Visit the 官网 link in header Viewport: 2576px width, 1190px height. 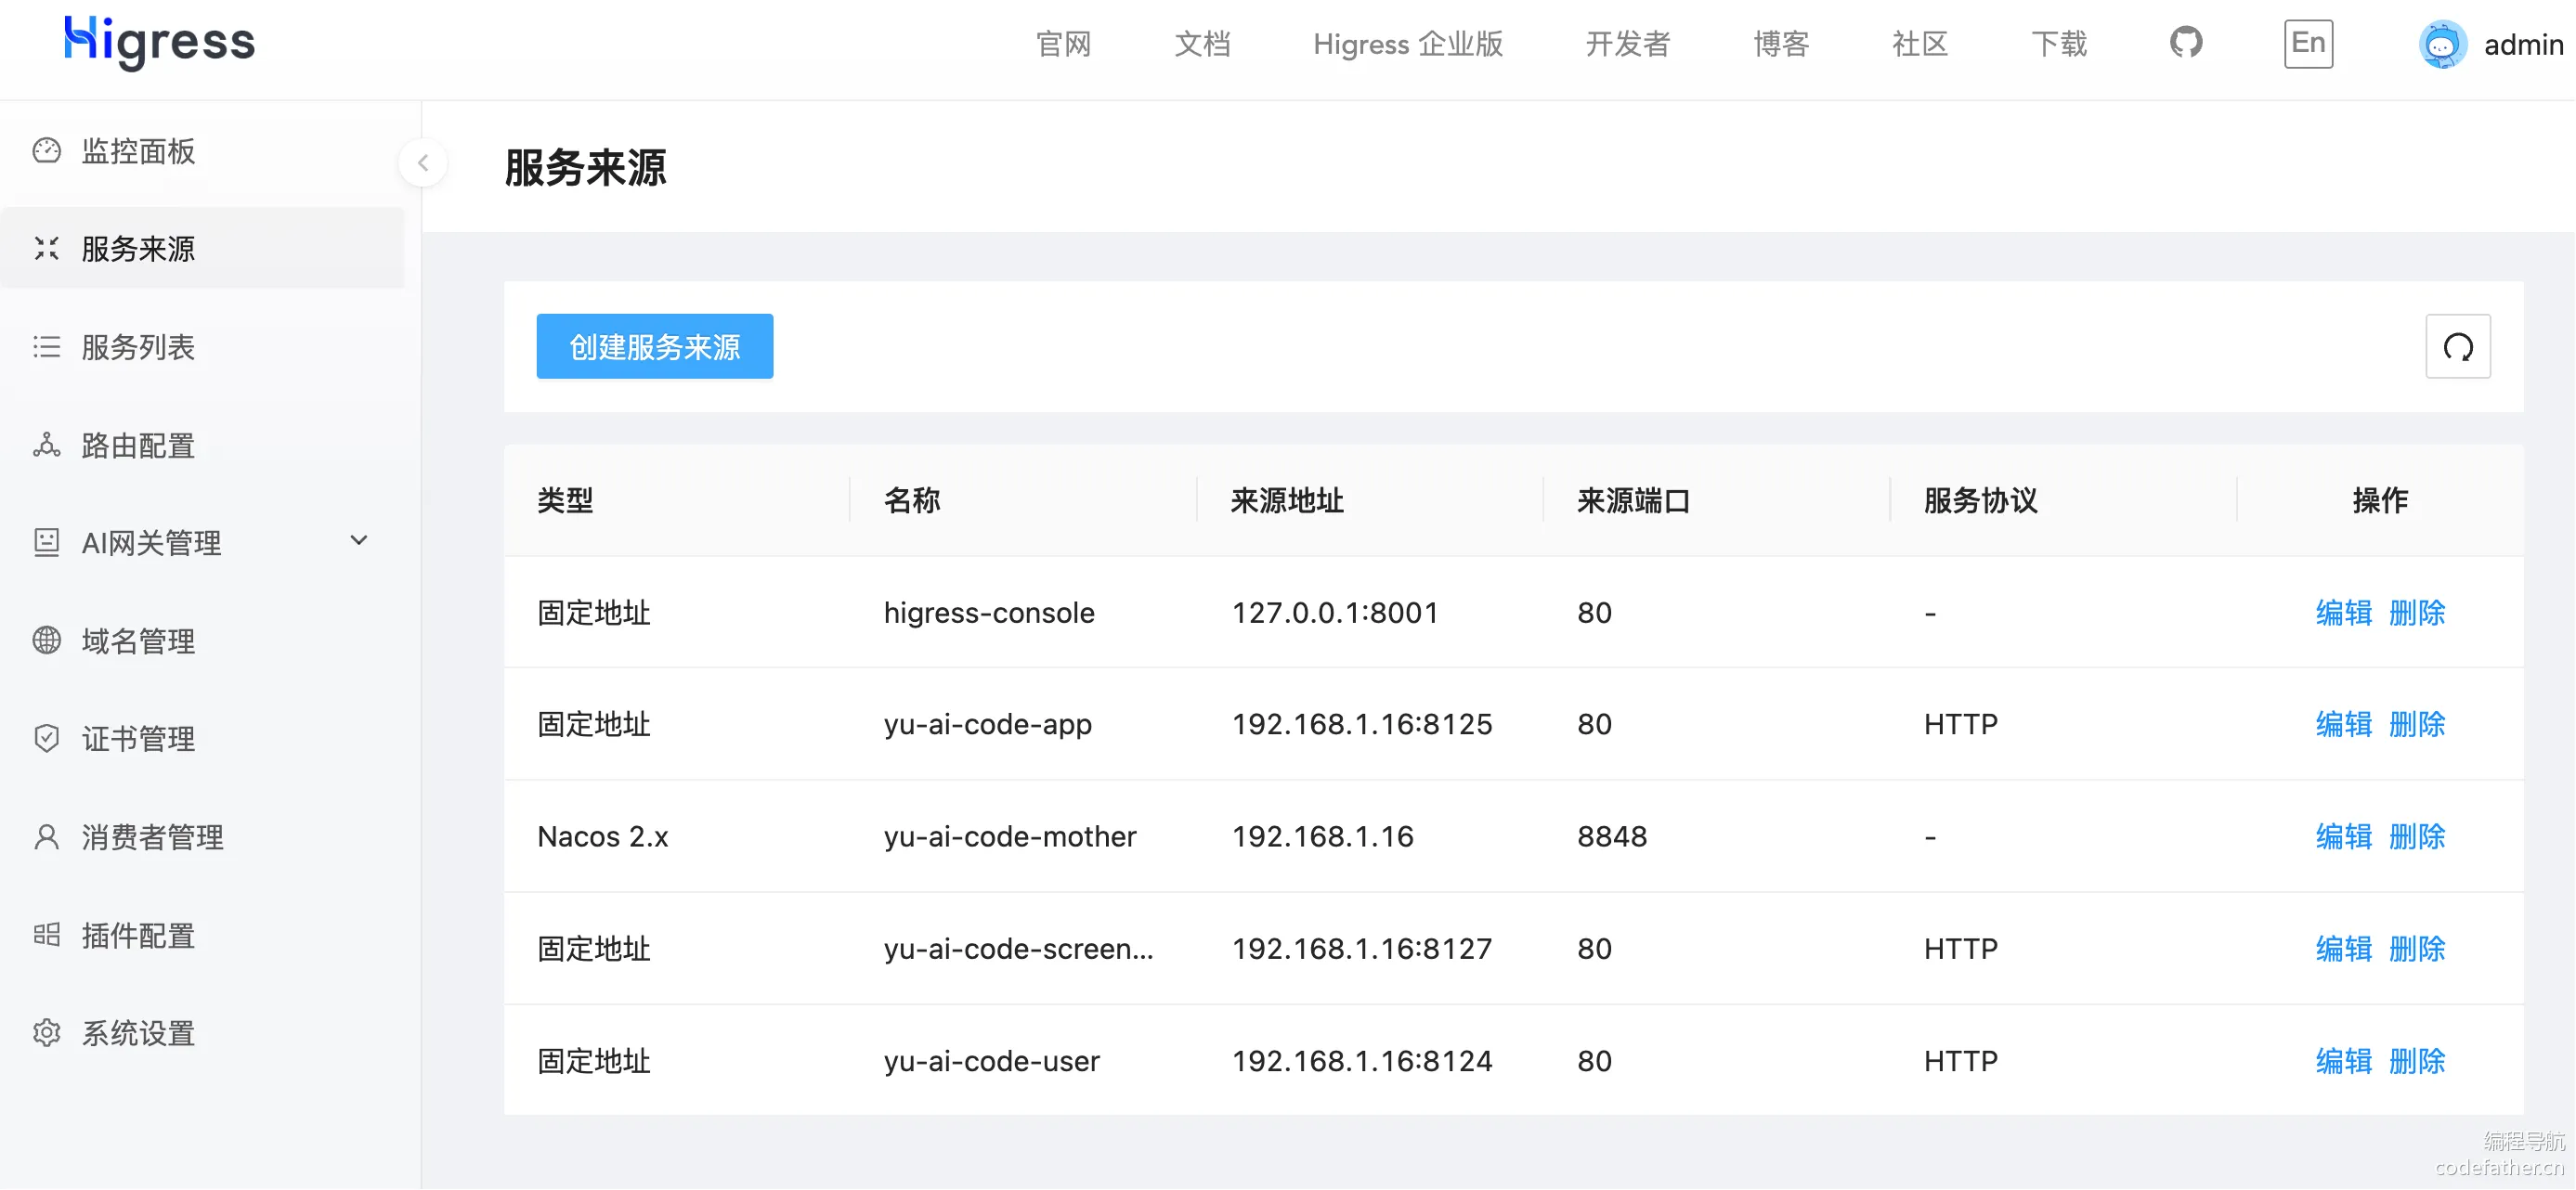click(1063, 44)
